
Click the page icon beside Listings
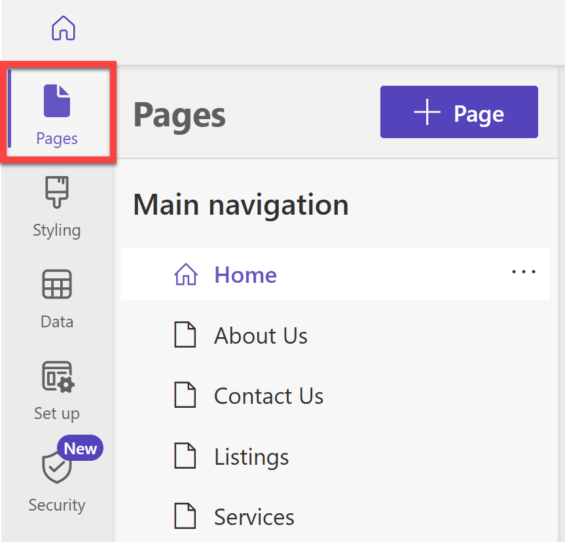point(186,456)
